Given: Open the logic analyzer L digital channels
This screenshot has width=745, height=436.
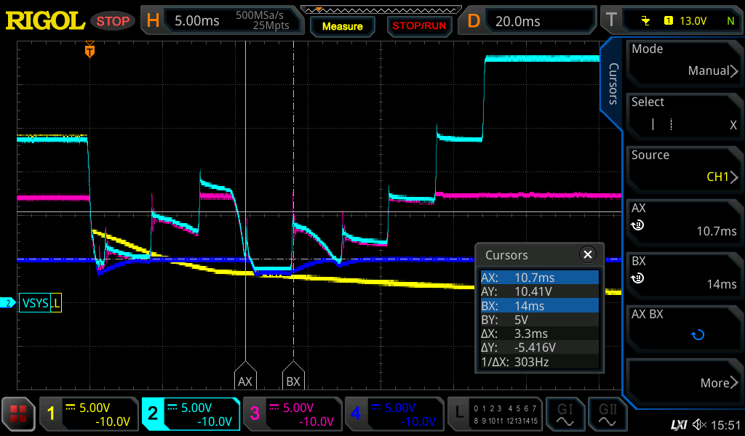Looking at the screenshot, I should tap(495, 413).
